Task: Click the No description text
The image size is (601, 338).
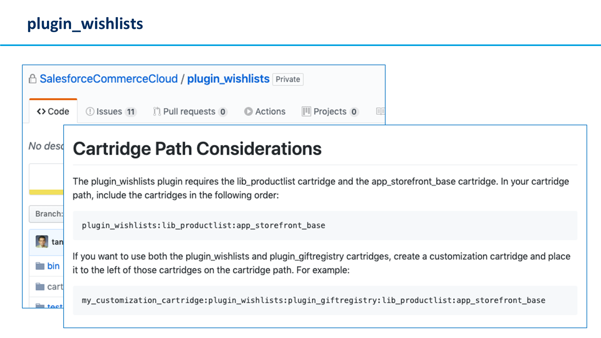Action: click(x=46, y=146)
